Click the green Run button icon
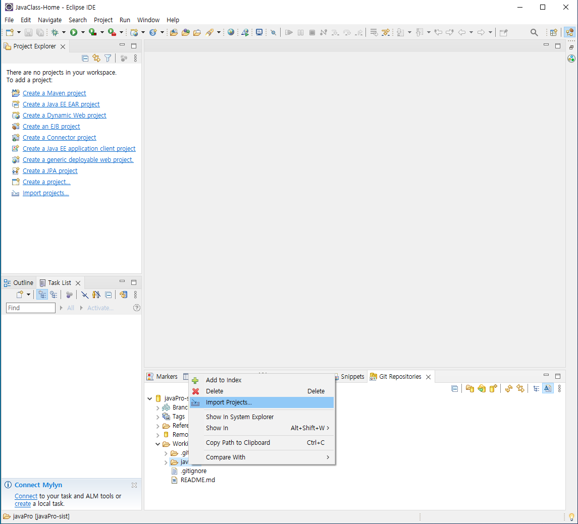Viewport: 578px width, 524px height. click(x=74, y=32)
